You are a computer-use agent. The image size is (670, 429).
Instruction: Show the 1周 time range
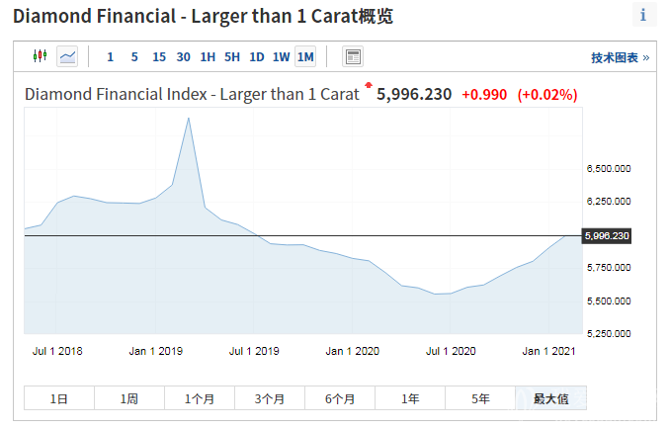coord(129,398)
